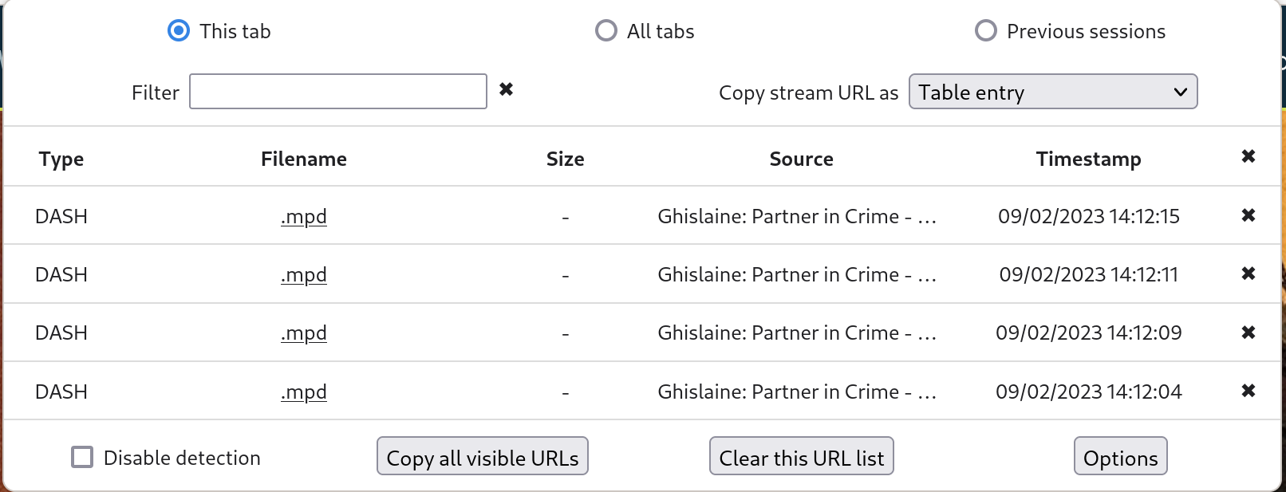The height and width of the screenshot is (492, 1286).
Task: Open the .mpd link from 14:12:11
Action: pos(304,274)
